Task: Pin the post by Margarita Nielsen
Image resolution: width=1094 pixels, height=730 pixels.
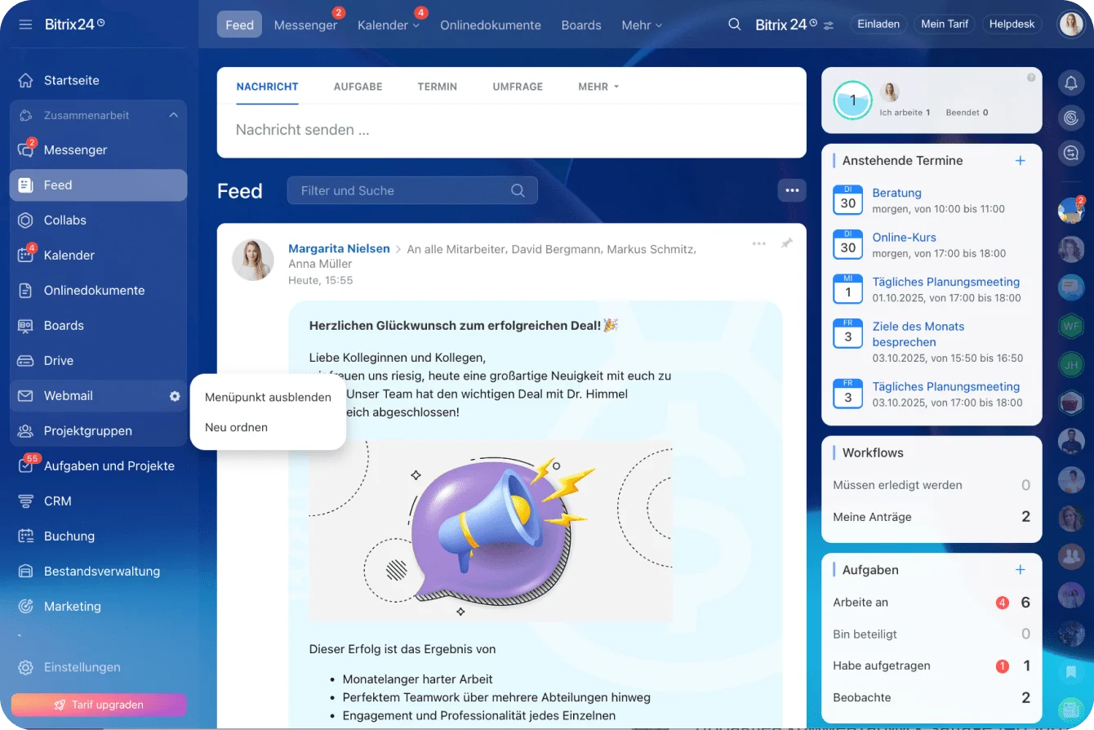Action: pyautogui.click(x=786, y=243)
